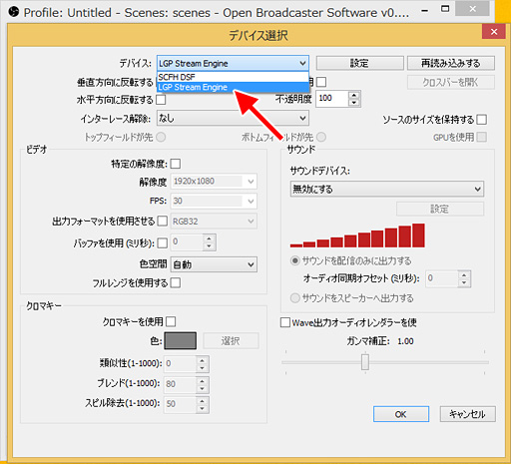511x464 pixels.
Task: Click the OBS logo icon in title bar
Action: 14,12
